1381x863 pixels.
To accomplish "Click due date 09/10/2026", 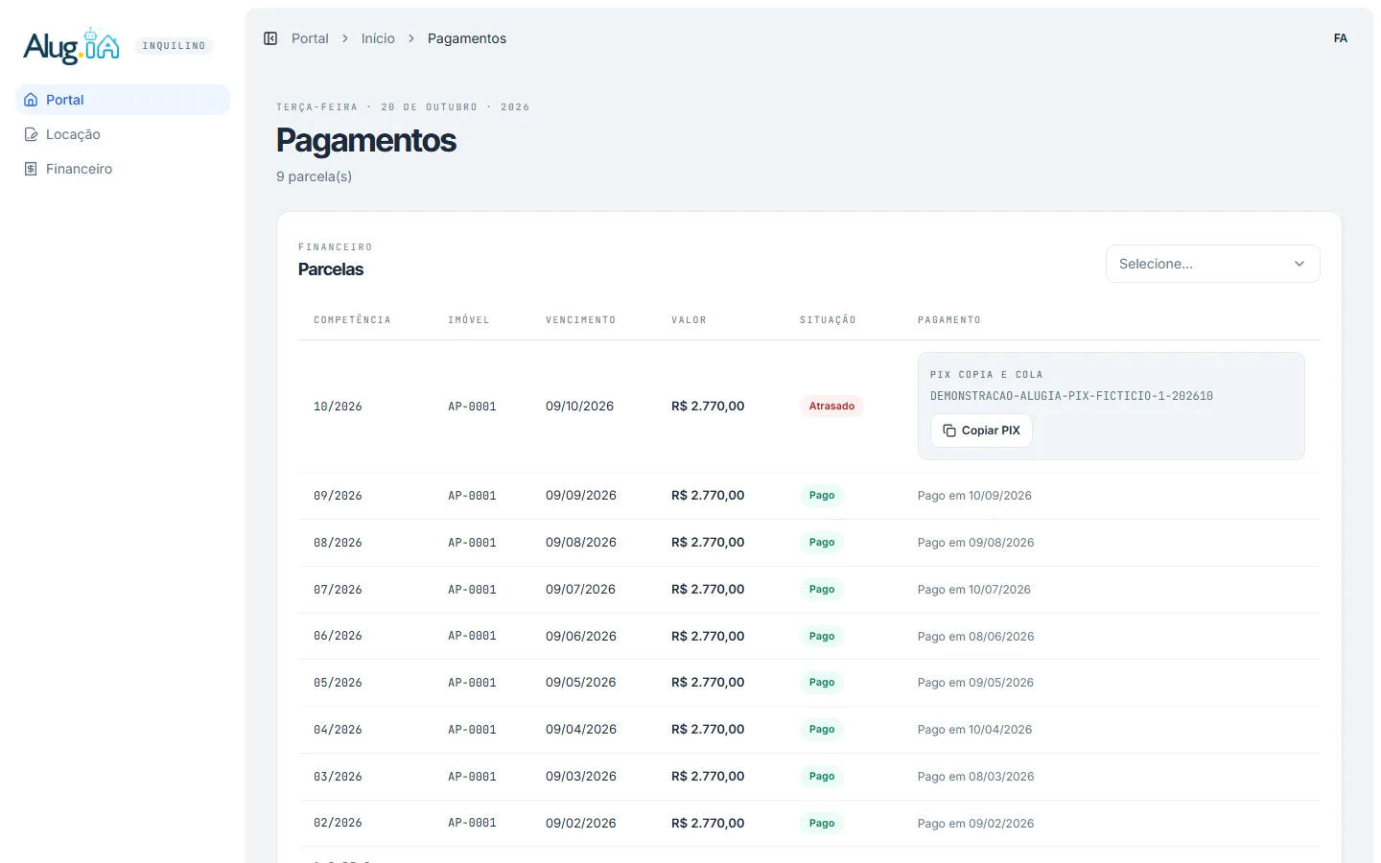I will [x=579, y=407].
